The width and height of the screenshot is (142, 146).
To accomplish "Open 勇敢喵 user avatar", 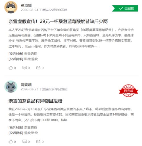I will point(11,7).
